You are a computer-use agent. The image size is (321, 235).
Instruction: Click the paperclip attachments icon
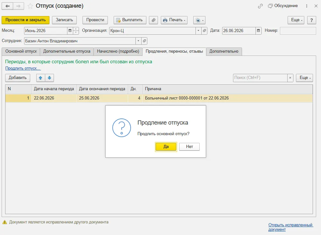pos(153,20)
